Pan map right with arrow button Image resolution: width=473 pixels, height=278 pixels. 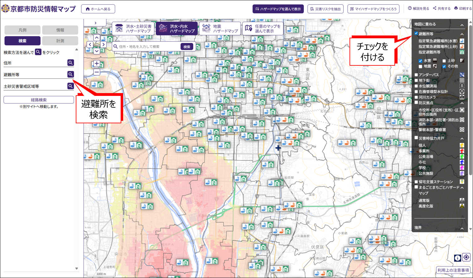pos(104,45)
